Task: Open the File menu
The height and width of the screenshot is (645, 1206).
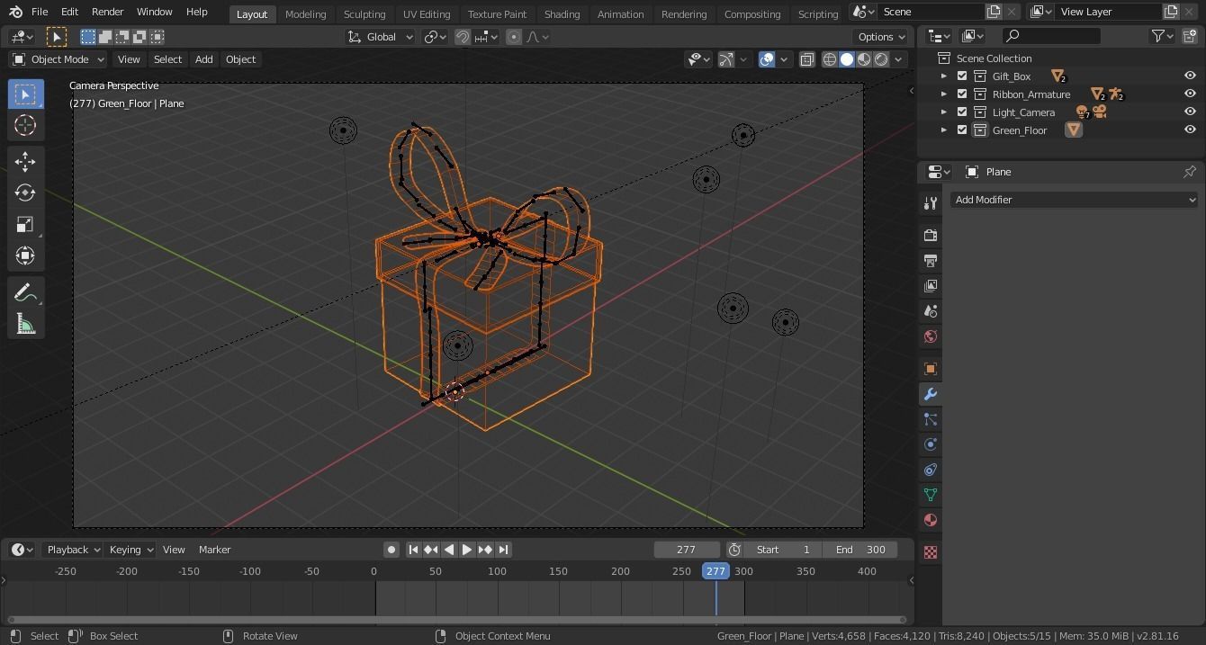Action: (x=40, y=12)
